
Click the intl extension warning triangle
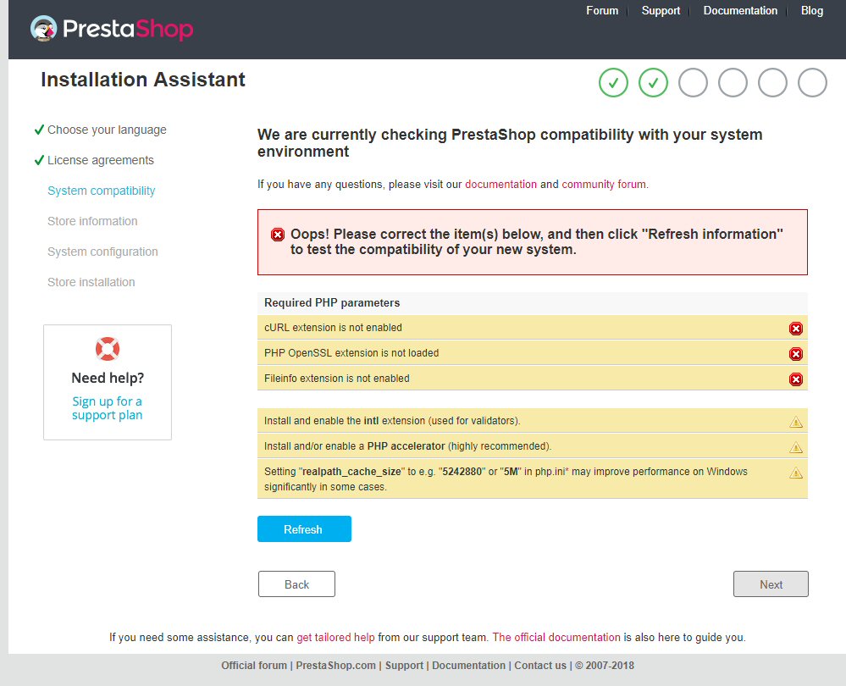[796, 422]
